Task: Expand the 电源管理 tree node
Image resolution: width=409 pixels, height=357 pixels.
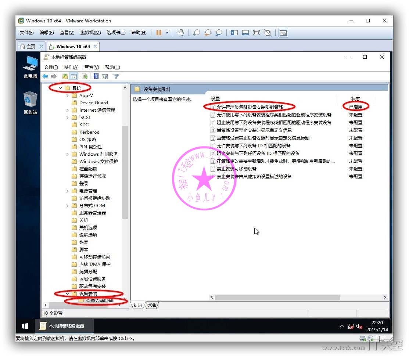Action: tap(67, 191)
